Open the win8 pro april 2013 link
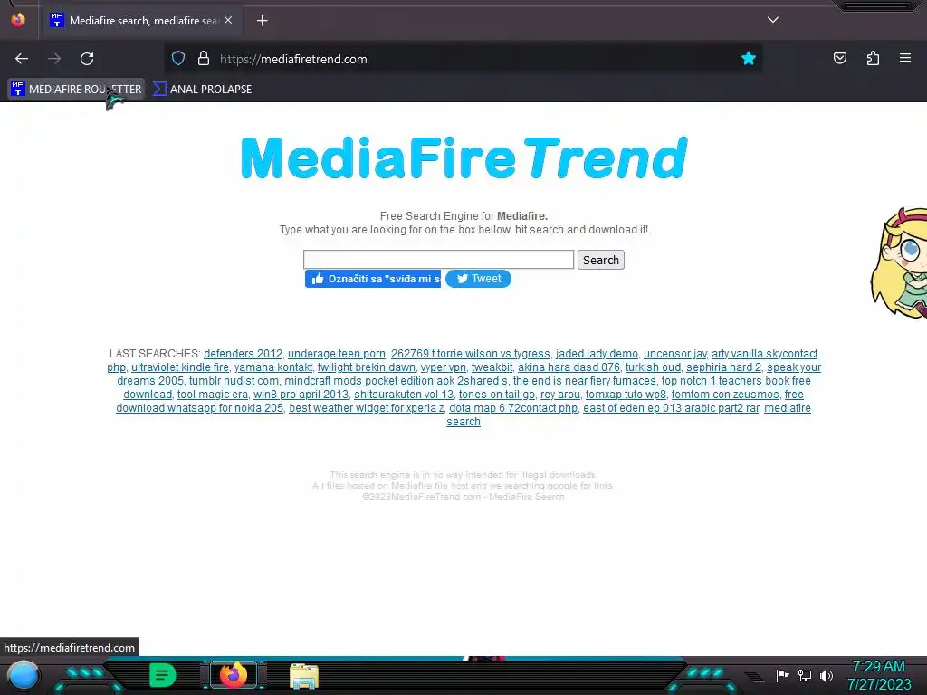The image size is (927, 695). click(x=301, y=395)
